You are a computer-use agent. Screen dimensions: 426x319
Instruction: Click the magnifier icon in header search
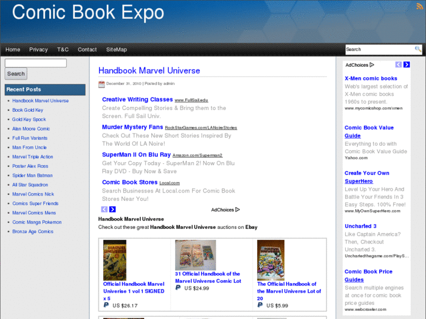pyautogui.click(x=418, y=49)
